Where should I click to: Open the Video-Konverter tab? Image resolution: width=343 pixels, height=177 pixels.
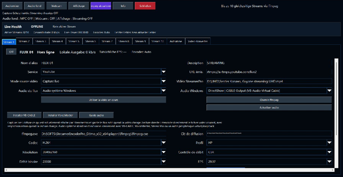[x=198, y=41]
